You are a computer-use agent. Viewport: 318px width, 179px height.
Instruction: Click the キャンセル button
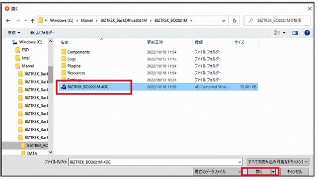(x=295, y=172)
